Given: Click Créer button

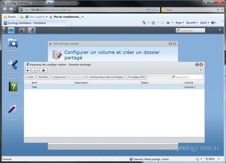Looking at the screenshot, I should pos(30,77).
